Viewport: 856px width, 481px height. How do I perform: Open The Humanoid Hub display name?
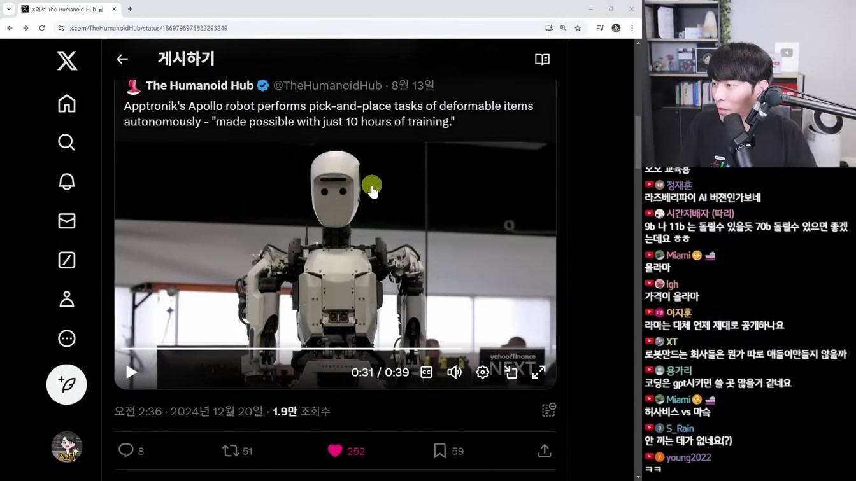(199, 85)
